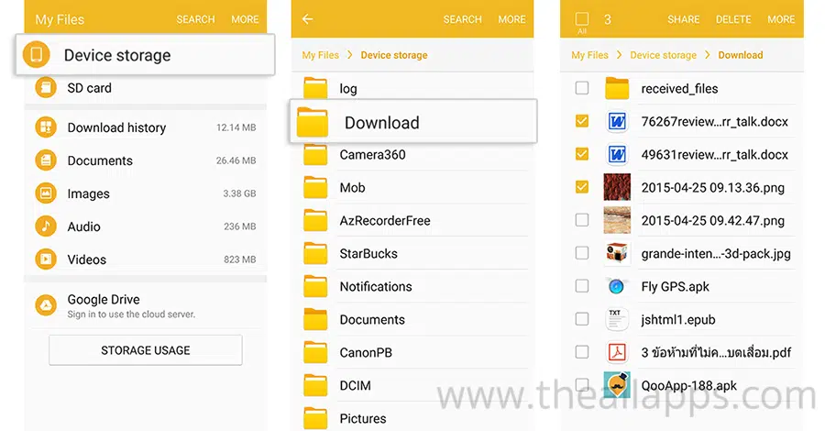Viewport: 825px width, 431px height.
Task: Open MORE options in Device storage panel
Action: coord(511,19)
